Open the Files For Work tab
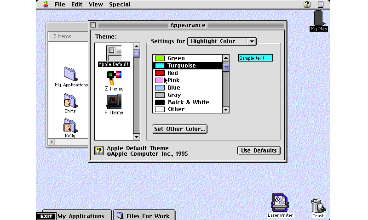The width and height of the screenshot is (368, 220). pyautogui.click(x=144, y=216)
